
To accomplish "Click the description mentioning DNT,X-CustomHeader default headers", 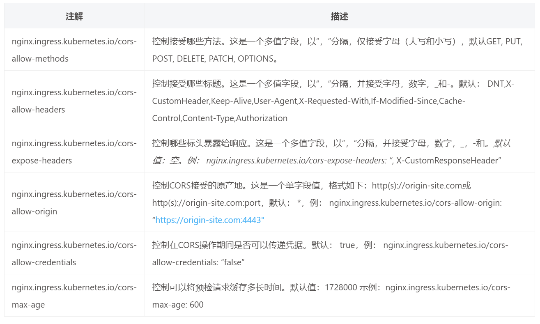I will (x=337, y=101).
